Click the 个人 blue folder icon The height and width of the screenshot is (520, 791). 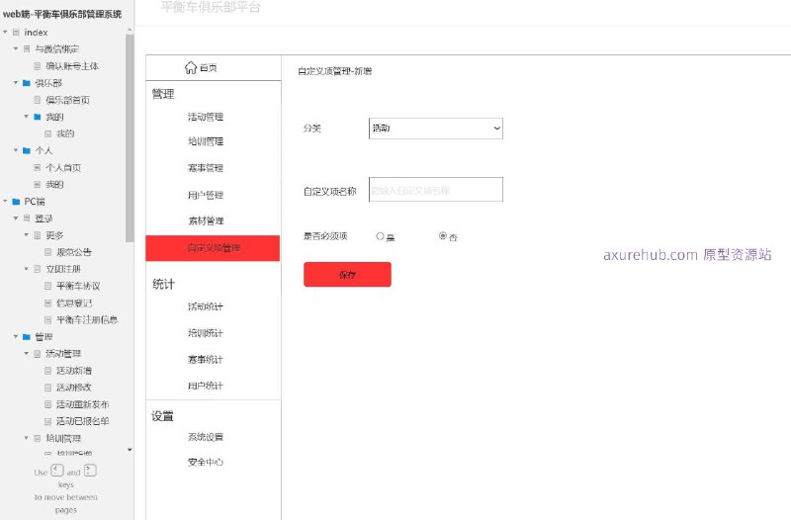click(27, 150)
